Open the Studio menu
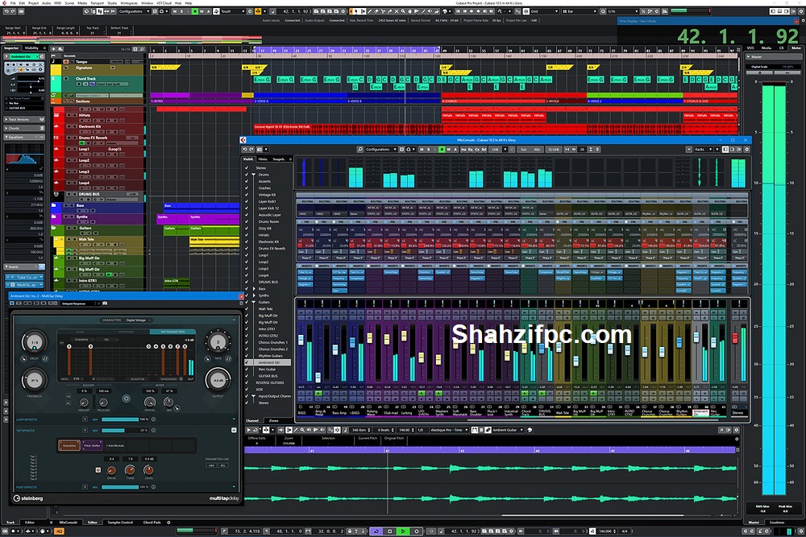The image size is (806, 537). click(111, 3)
